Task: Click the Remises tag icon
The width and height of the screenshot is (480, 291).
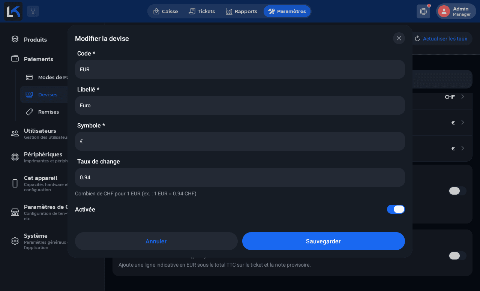Action: 29,112
